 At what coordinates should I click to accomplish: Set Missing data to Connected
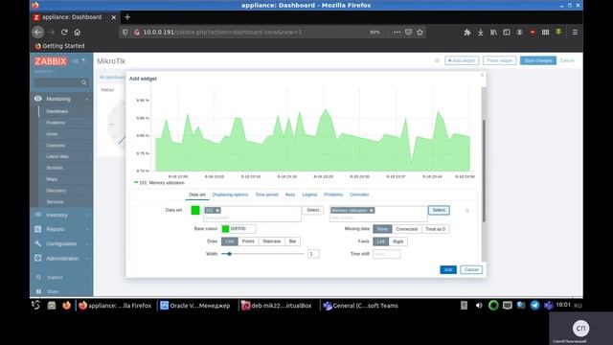[406, 229]
